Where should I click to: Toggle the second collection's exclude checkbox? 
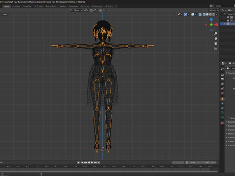coord(228,21)
